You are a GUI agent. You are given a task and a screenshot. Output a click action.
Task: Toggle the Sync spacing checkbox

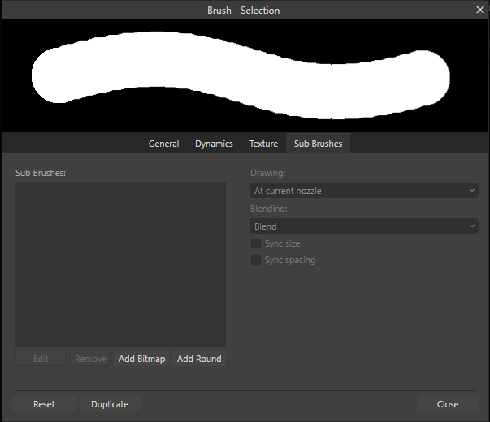tap(256, 260)
